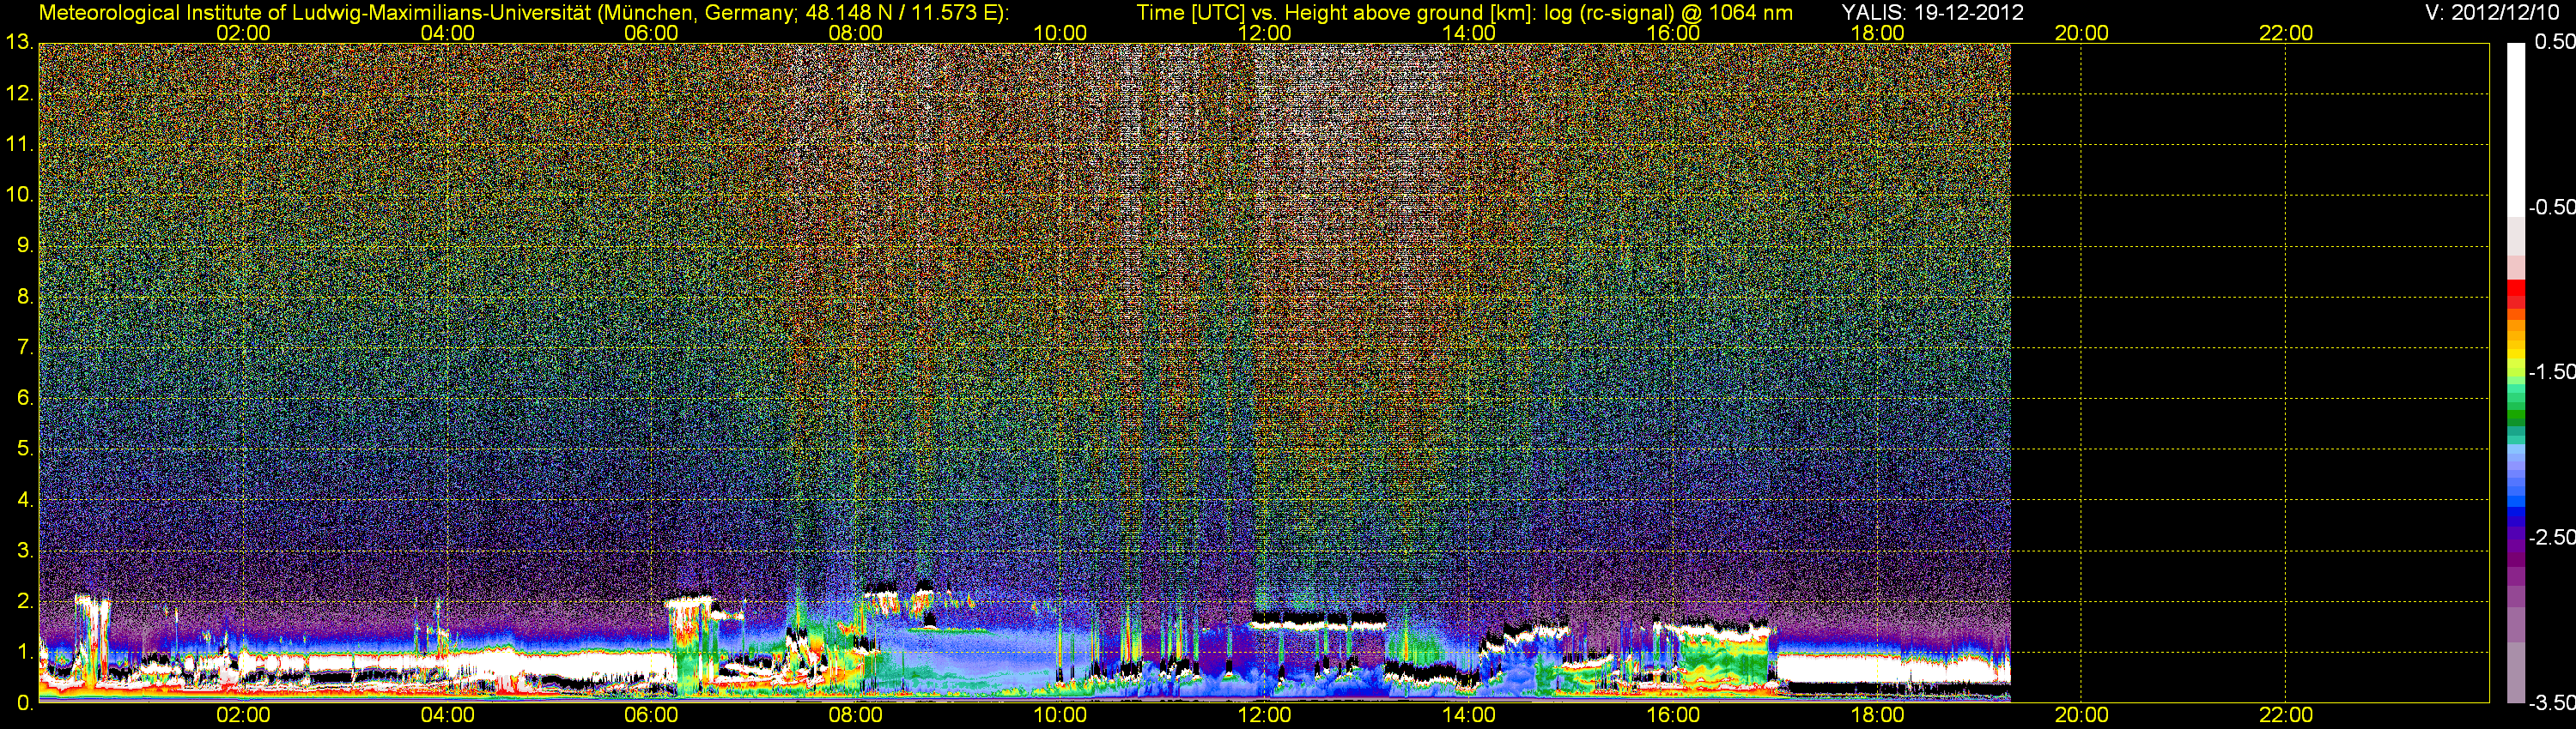Click the height axis label 11.
Image resolution: width=2576 pixels, height=729 pixels.
19,144
